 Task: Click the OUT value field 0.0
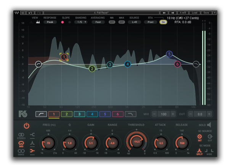[x=200, y=114]
